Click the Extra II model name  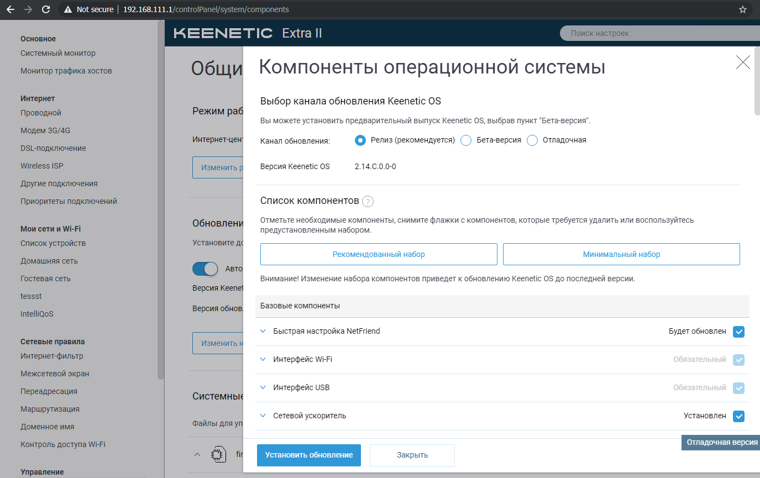(x=302, y=33)
